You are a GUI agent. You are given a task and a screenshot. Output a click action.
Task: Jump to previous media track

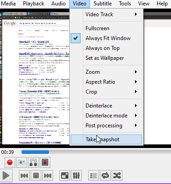24,175
